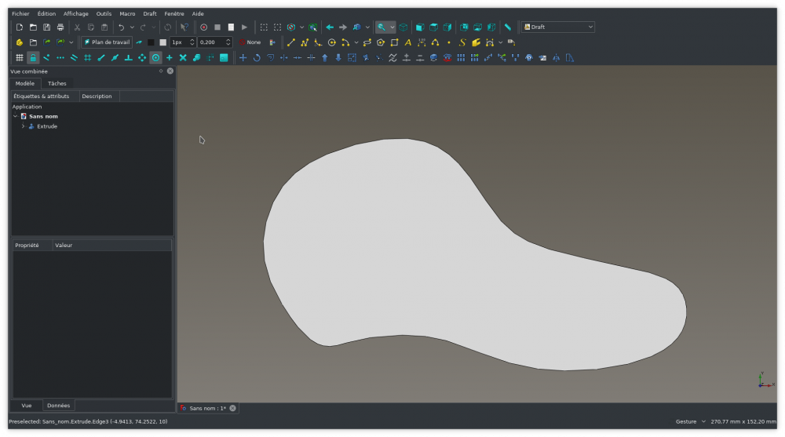Open the redo history dropdown arrow

tap(154, 27)
